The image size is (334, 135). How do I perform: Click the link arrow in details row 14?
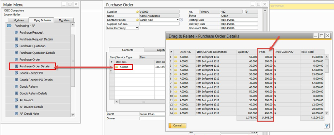coord(176,113)
